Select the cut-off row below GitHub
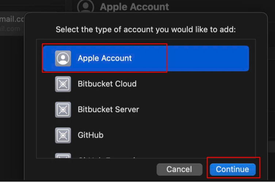The height and width of the screenshot is (182, 275). point(110,157)
